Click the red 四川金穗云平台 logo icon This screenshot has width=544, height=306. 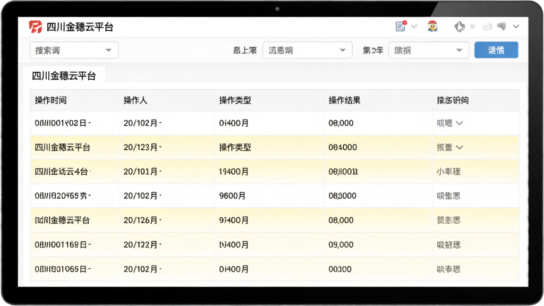click(36, 27)
